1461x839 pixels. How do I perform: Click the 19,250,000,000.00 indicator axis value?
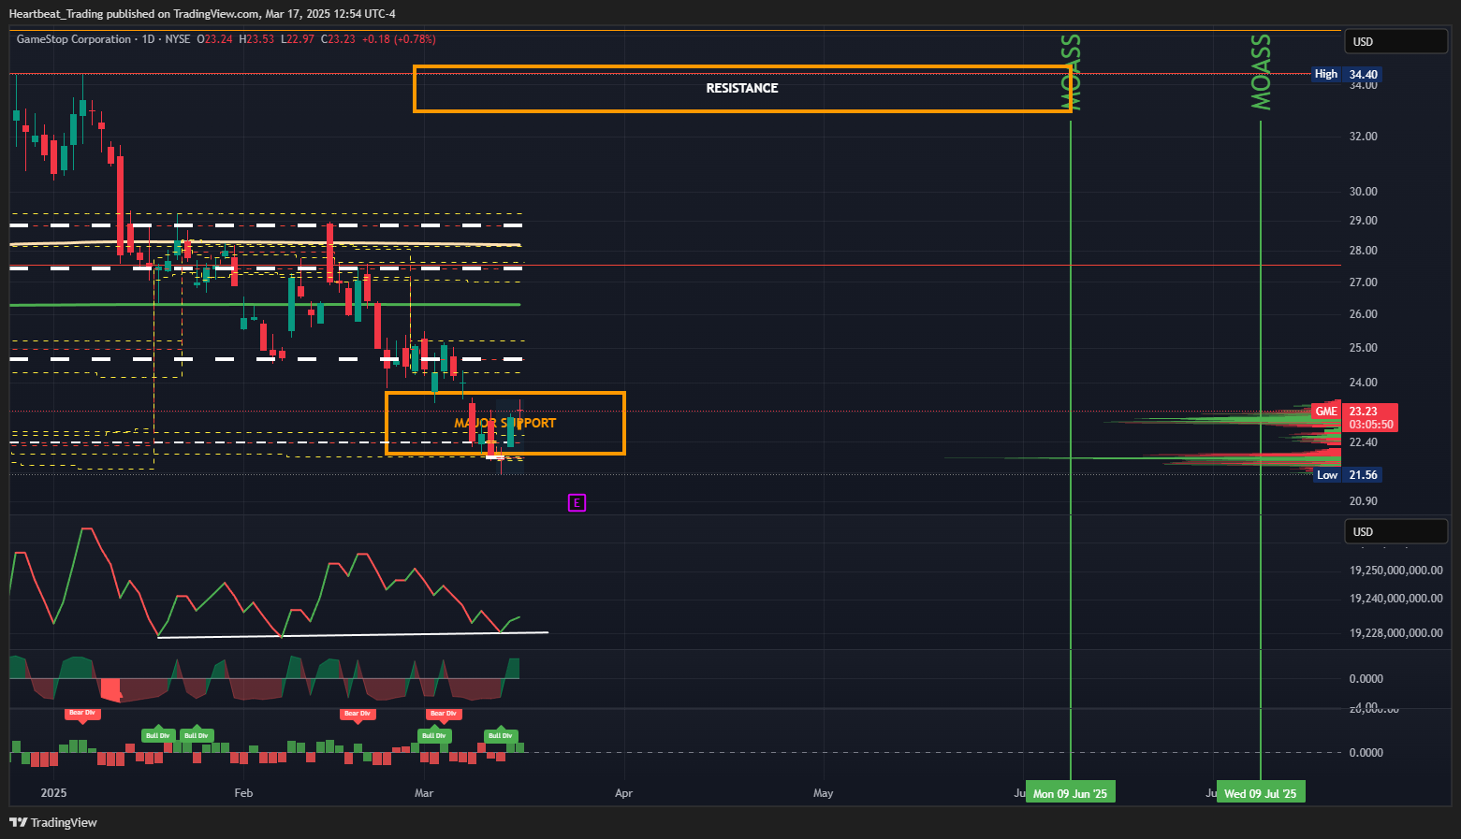tap(1395, 571)
